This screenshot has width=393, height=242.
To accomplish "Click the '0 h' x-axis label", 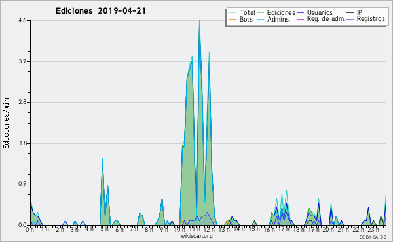I will tap(29, 230).
